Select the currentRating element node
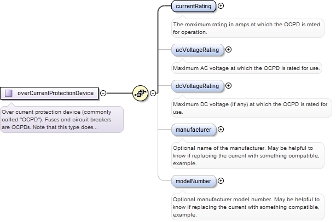336x222 pixels. [x=194, y=6]
